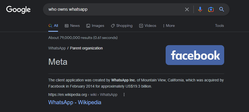249x112 pixels.
Task: Click the Shopping tag icon
Action: click(x=113, y=26)
